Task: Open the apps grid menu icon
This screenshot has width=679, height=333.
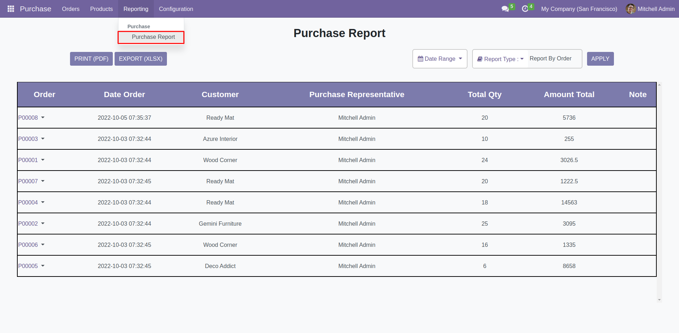Action: tap(11, 9)
